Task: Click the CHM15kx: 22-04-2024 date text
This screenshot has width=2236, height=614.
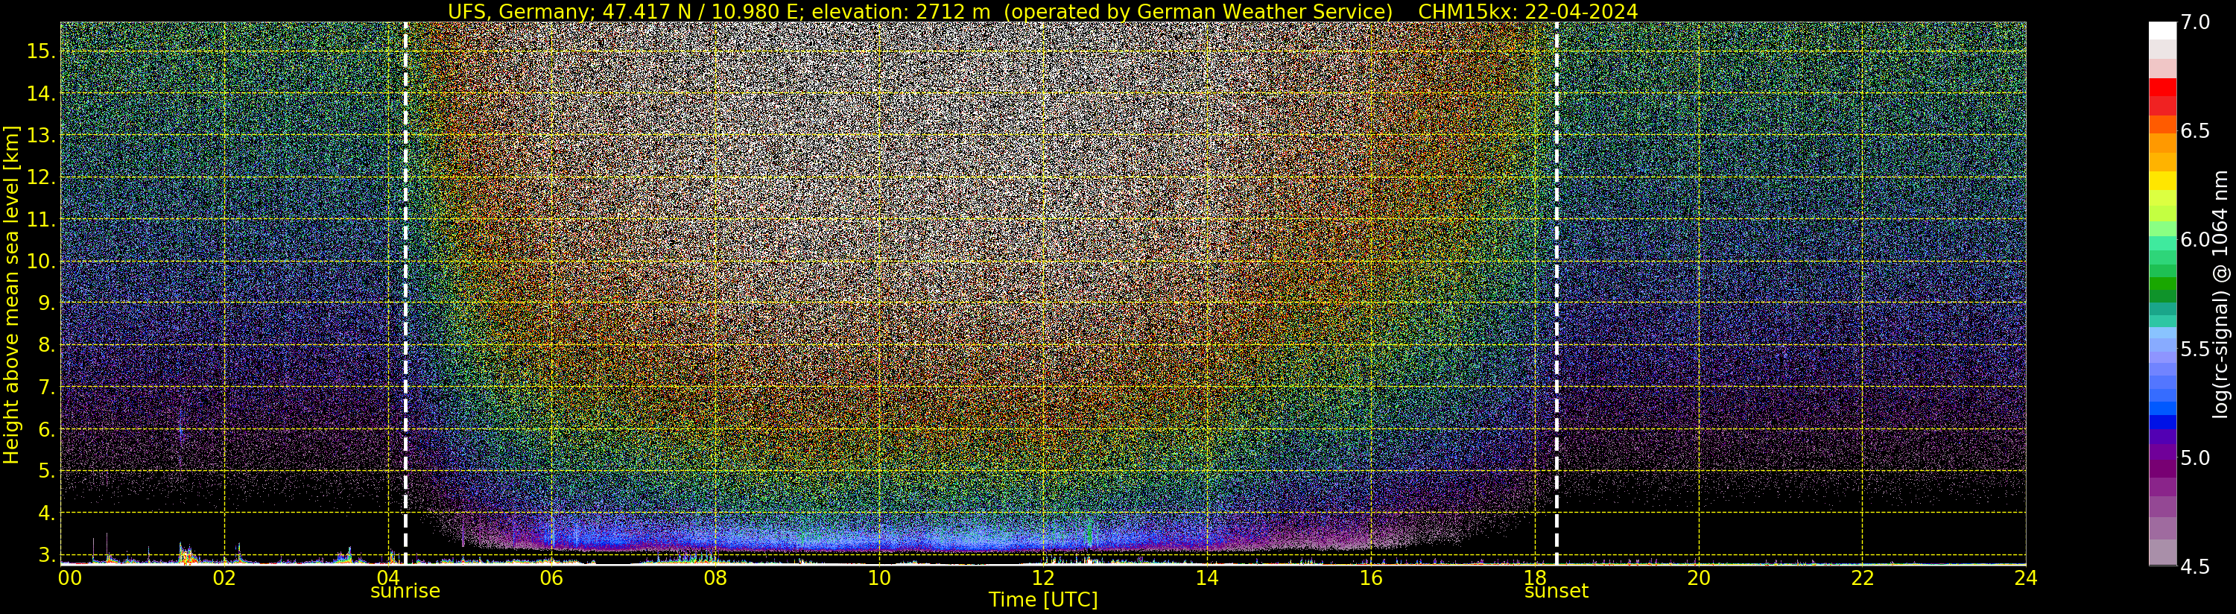Action: [x=1527, y=11]
